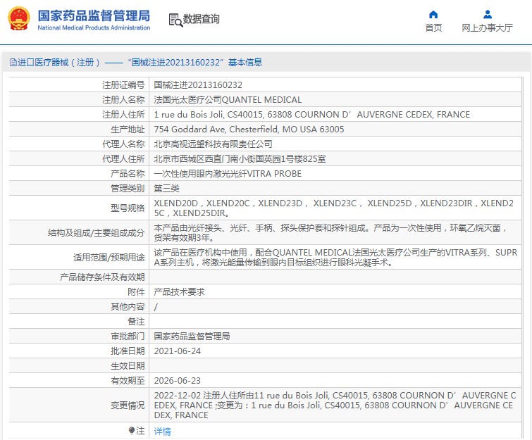532x440 pixels.
Task: Click the 代理人名称 row label
Action: click(123, 144)
